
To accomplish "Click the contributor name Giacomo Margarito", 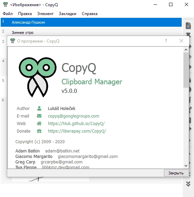I will pos(34,157).
